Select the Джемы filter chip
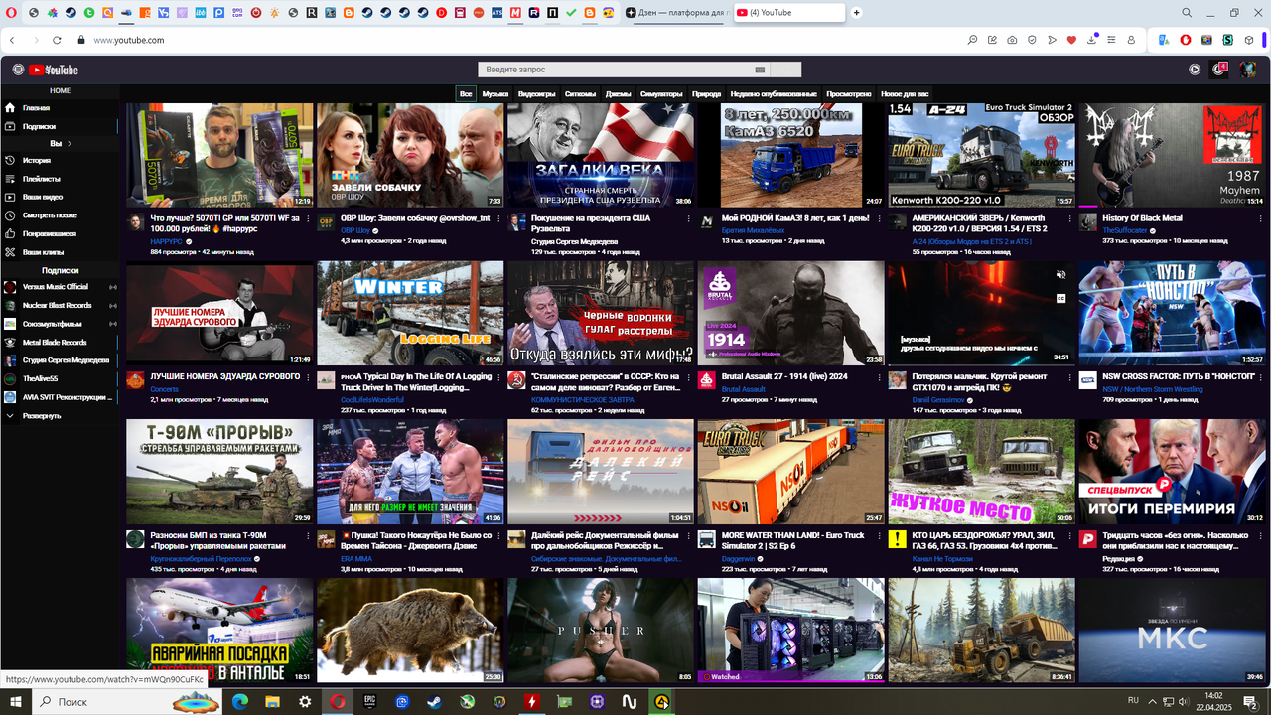The image size is (1271, 715). (x=618, y=94)
